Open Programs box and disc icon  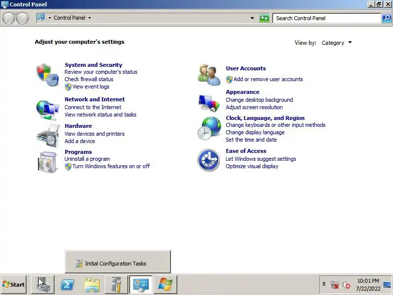[x=47, y=162]
